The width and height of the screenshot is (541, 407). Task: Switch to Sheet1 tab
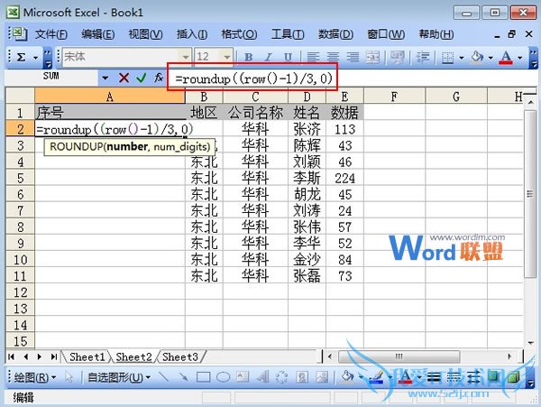[x=87, y=356]
